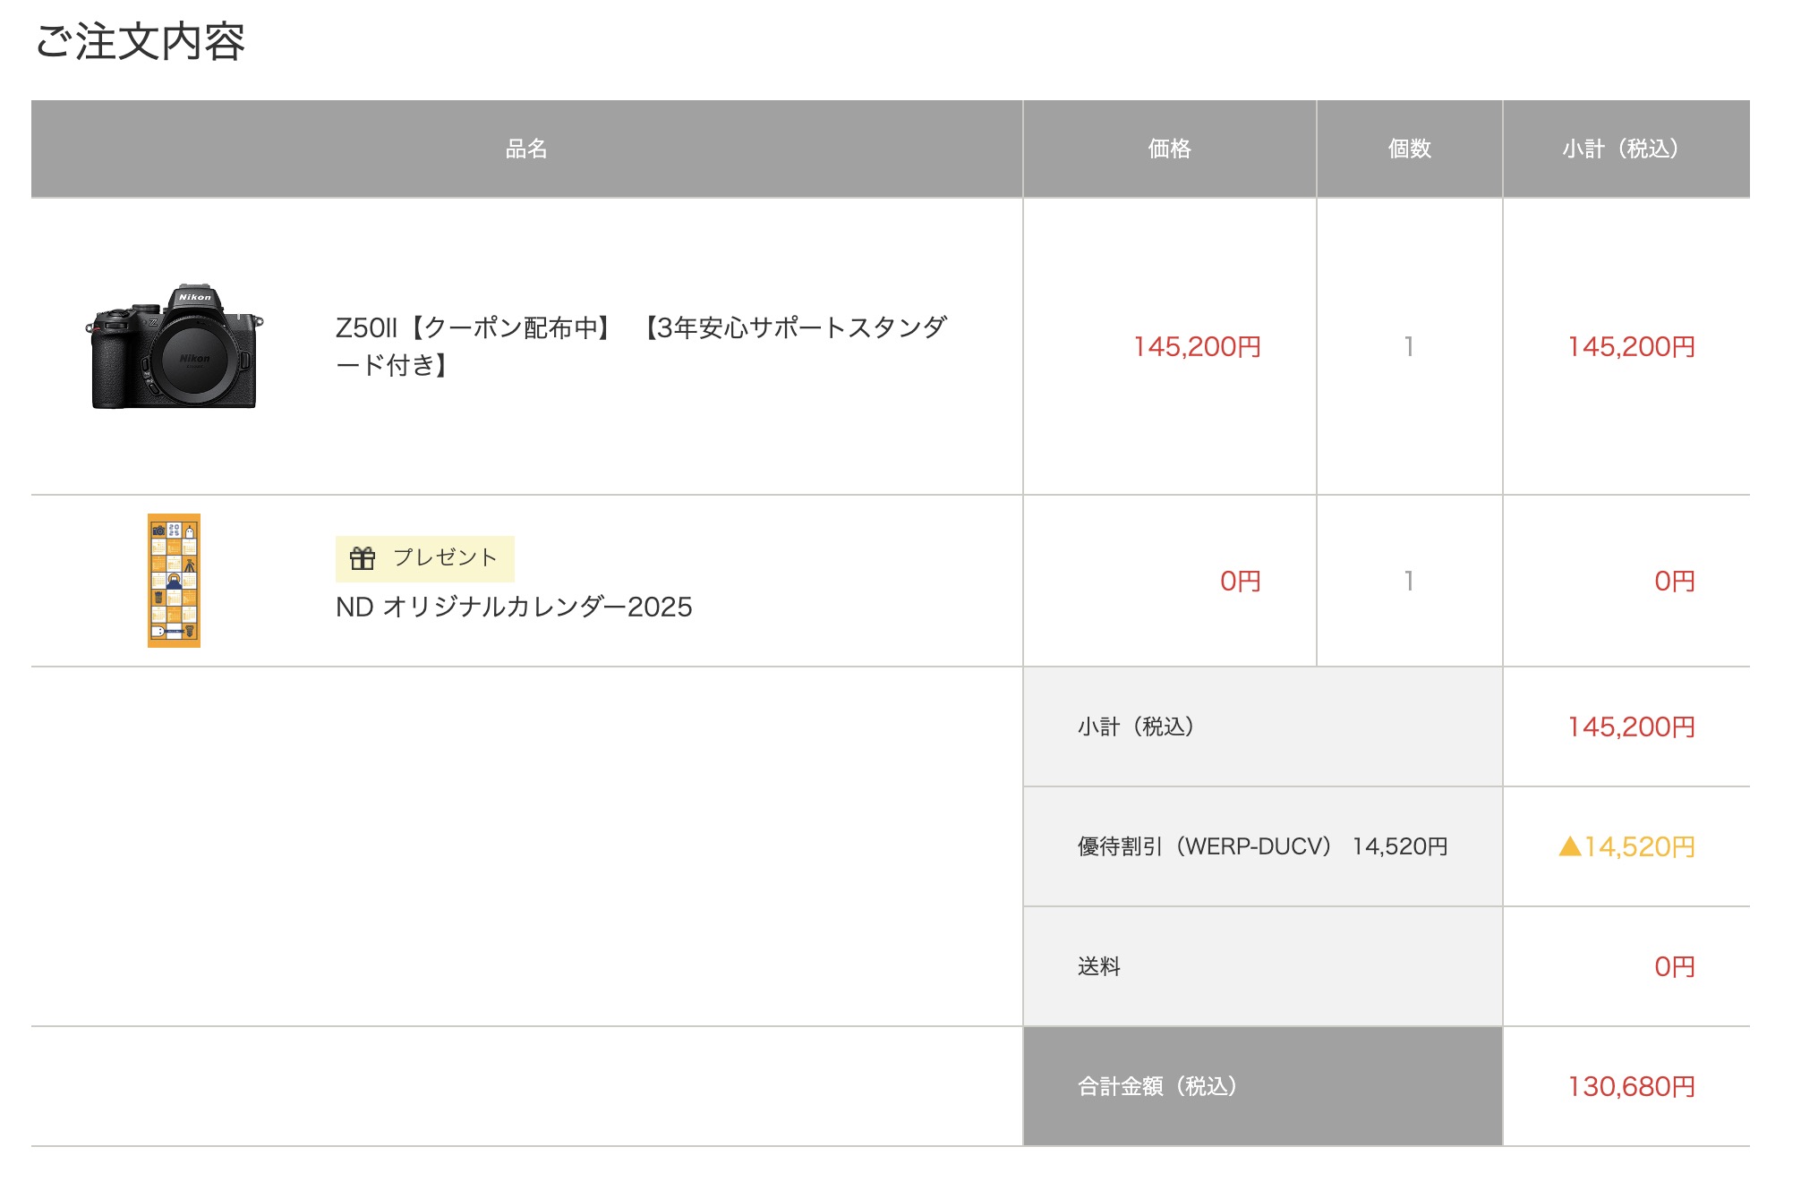Click the Z50II quantity value 1
Image resolution: width=1801 pixels, height=1181 pixels.
click(x=1409, y=346)
